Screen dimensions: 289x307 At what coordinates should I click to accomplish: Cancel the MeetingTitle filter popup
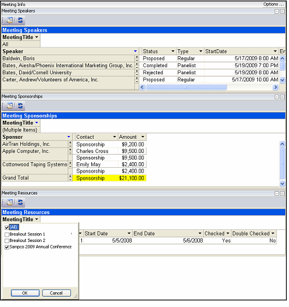point(56,293)
